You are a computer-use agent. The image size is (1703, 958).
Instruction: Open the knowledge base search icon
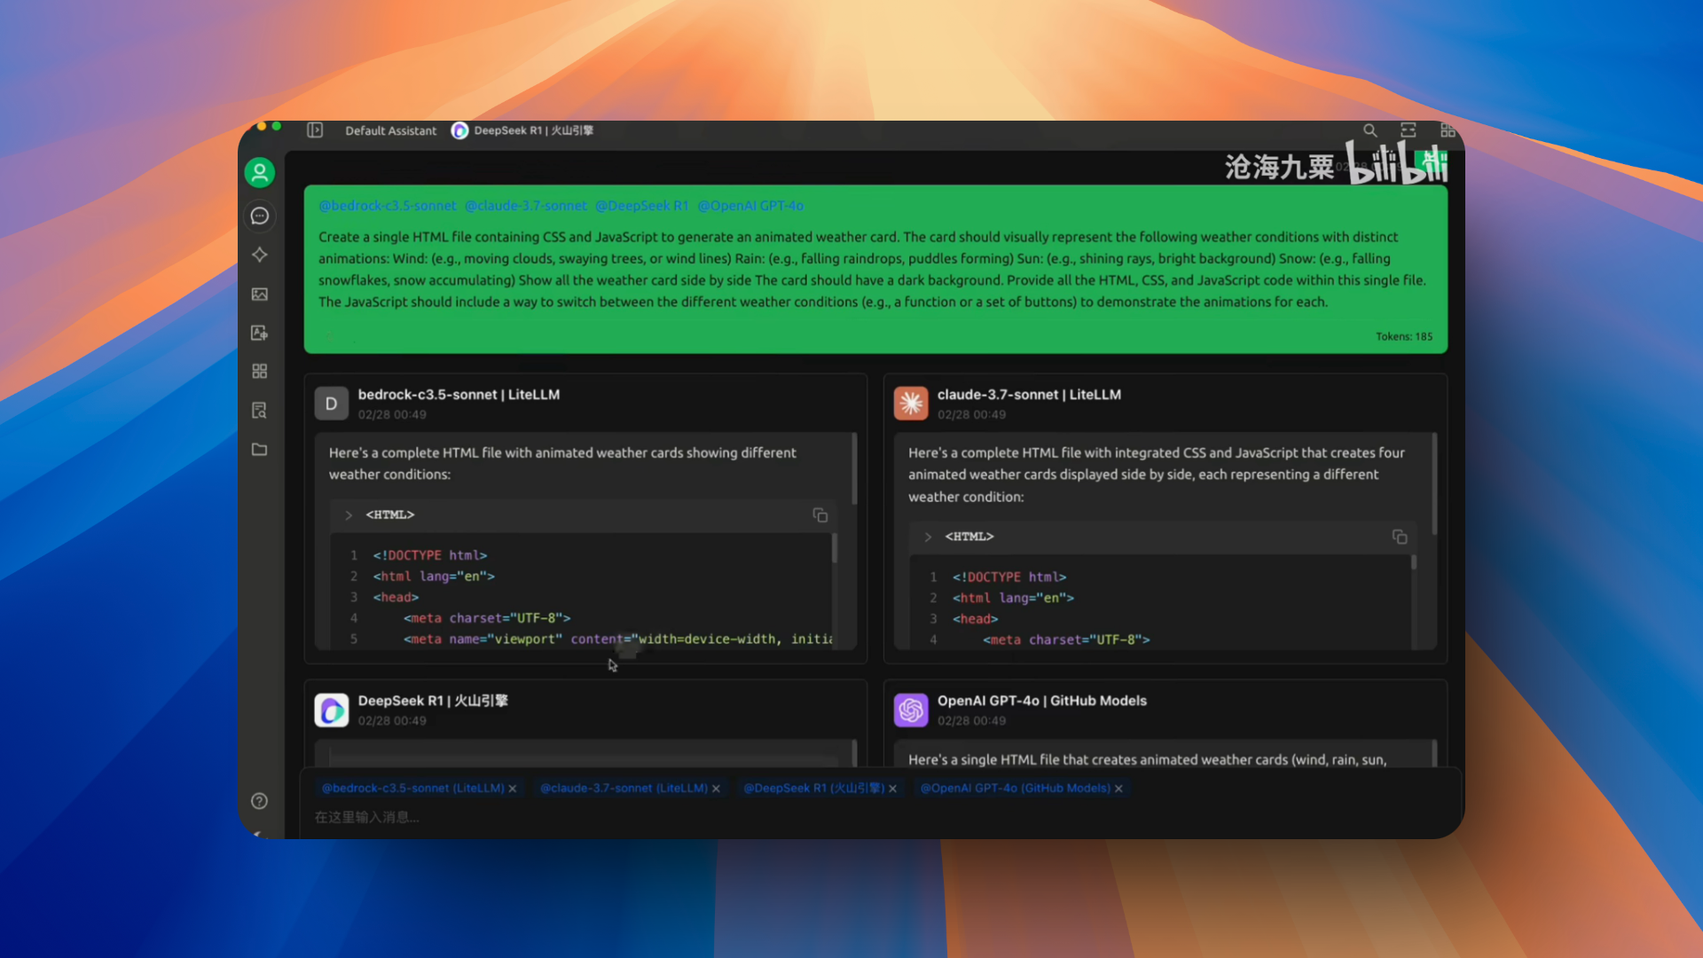(260, 411)
